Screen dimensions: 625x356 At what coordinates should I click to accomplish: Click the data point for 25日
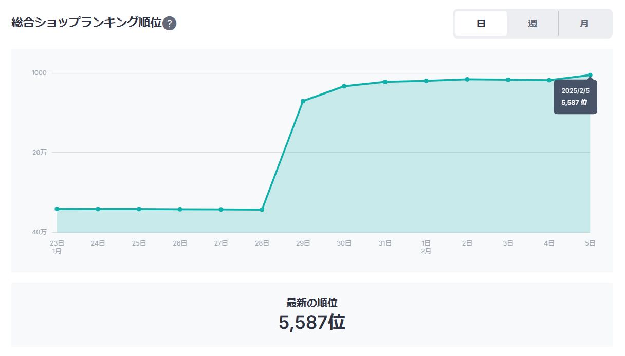click(x=139, y=209)
